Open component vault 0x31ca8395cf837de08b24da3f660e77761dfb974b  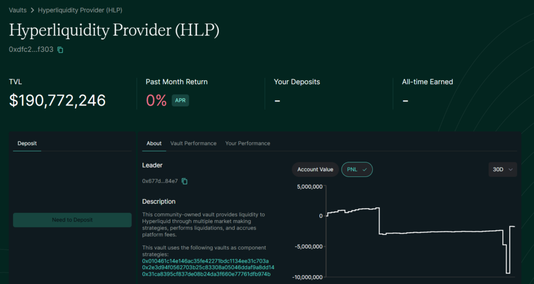coord(207,274)
